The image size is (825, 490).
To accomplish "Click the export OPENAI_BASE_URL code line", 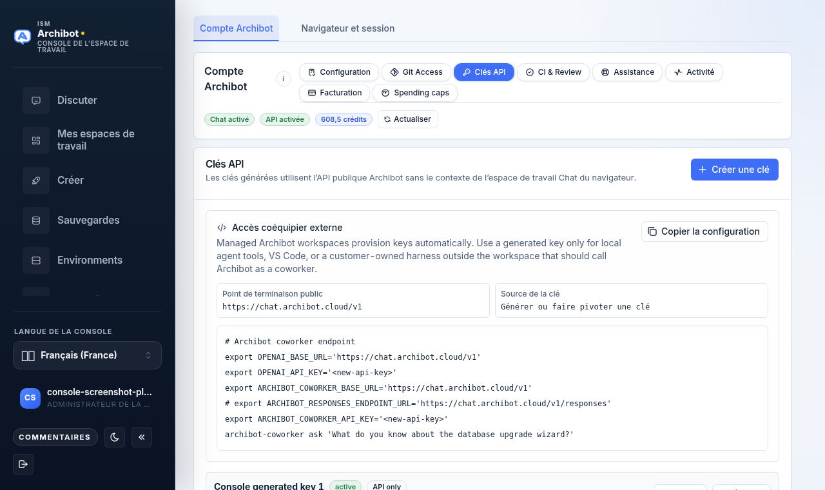I will tap(353, 357).
